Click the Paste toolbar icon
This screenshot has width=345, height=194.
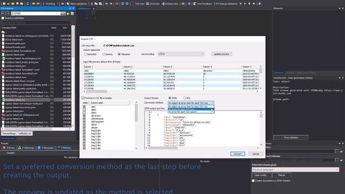click(100, 4)
